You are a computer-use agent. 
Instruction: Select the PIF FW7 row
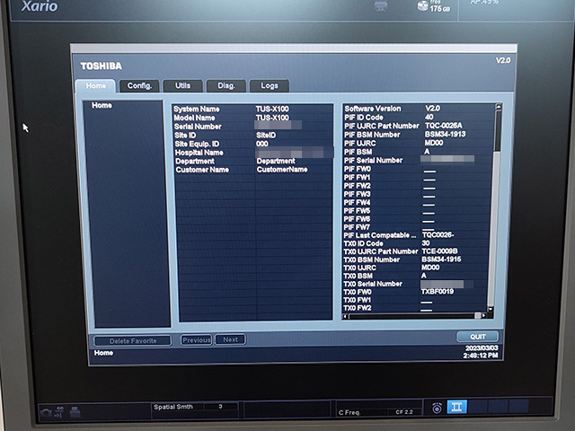pos(417,227)
